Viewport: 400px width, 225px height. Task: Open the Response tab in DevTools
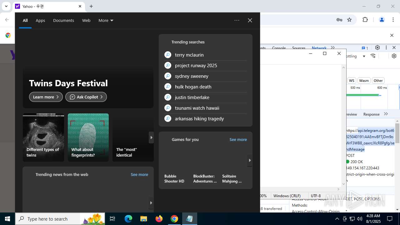click(371, 114)
